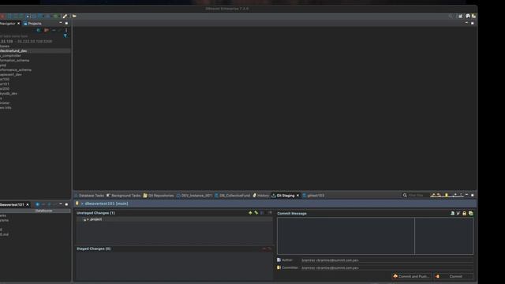Select the project file in Unstaged Changes
This screenshot has width=505, height=284.
pyautogui.click(x=95, y=219)
